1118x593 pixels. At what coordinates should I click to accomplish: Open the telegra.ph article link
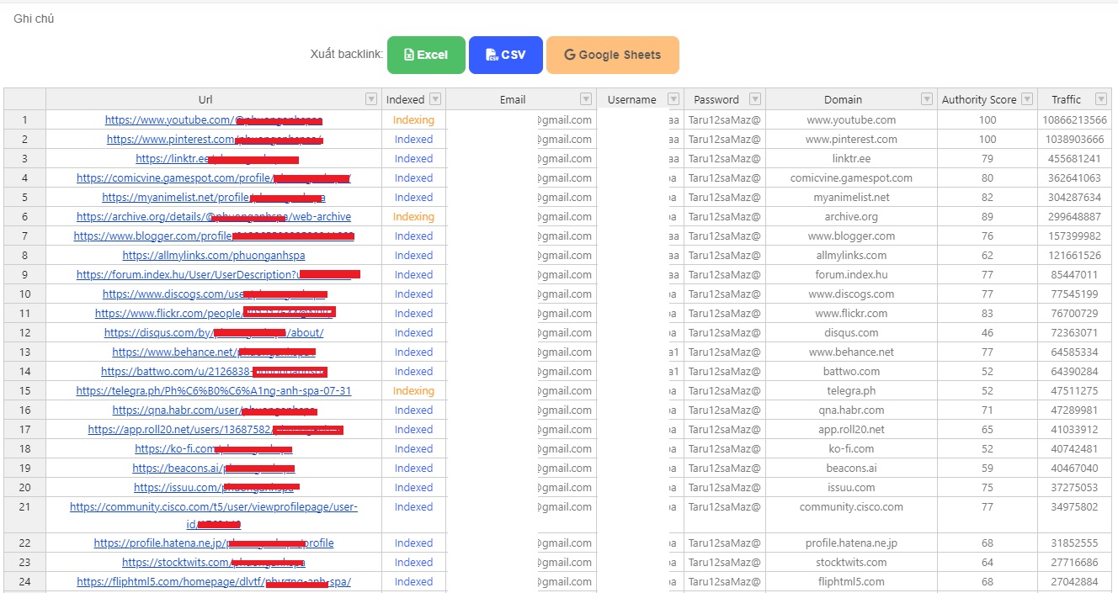[214, 391]
